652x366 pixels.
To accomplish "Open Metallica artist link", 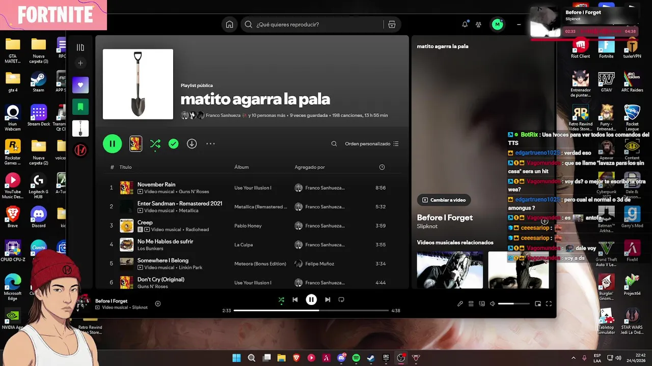I will tap(188, 210).
